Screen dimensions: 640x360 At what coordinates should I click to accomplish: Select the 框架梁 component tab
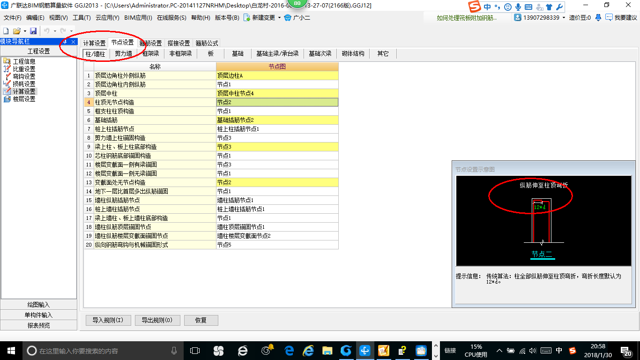151,53
